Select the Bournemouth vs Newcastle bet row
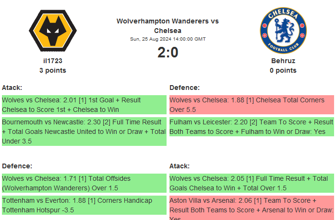The height and width of the screenshot is (220, 336). [84, 132]
